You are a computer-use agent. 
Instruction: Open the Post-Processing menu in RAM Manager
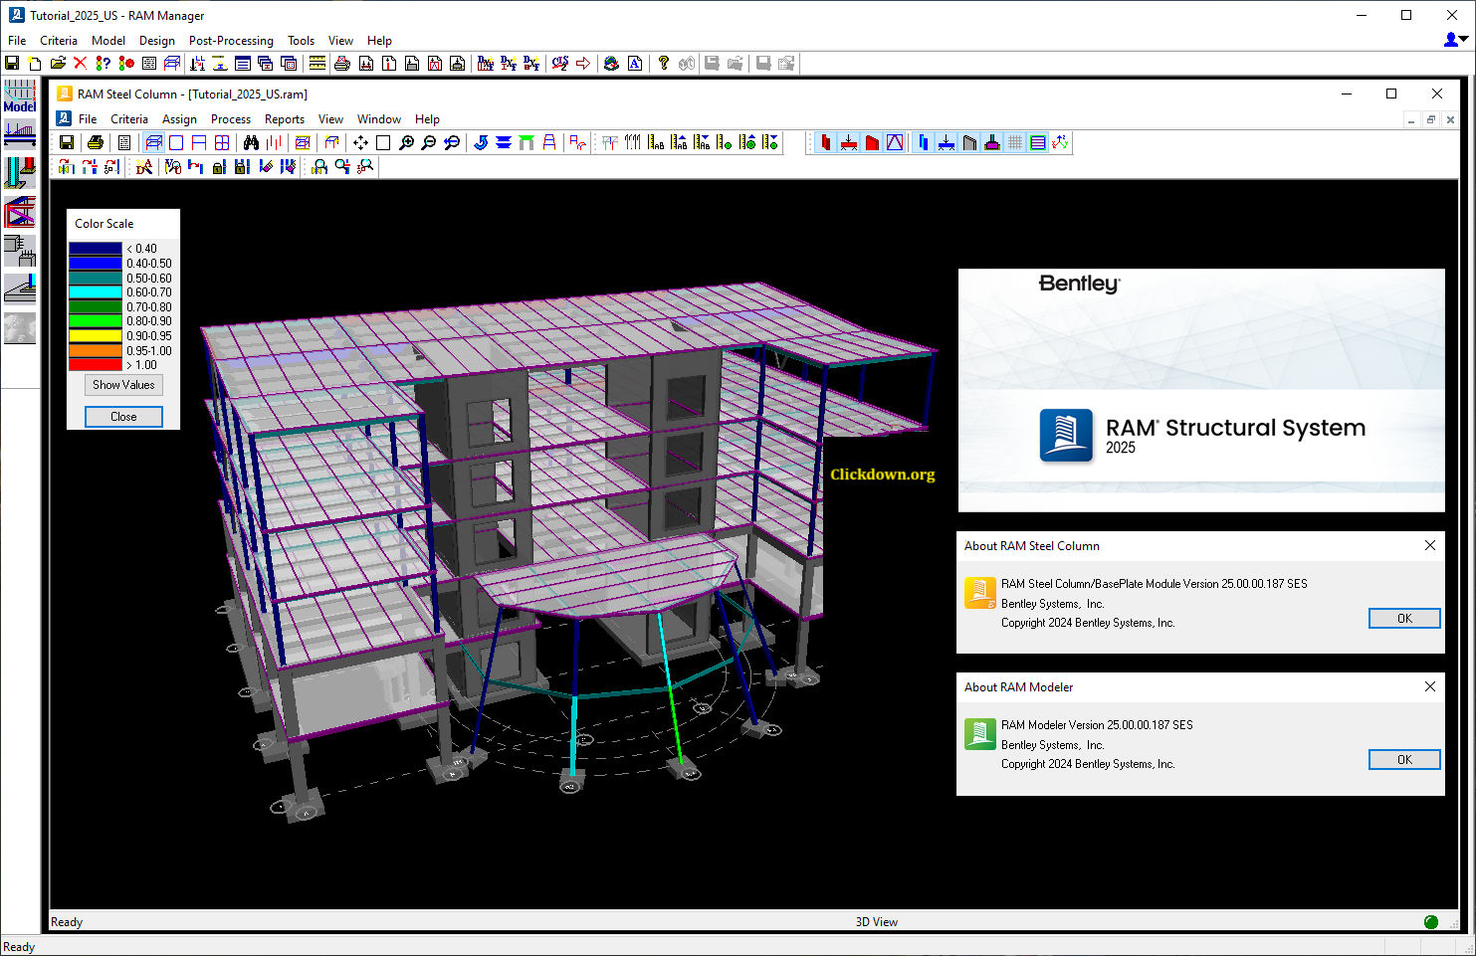click(231, 41)
